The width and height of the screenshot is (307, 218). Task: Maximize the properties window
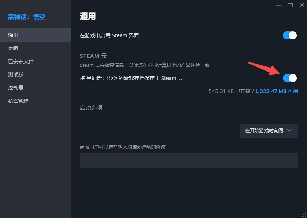[x=290, y=5]
